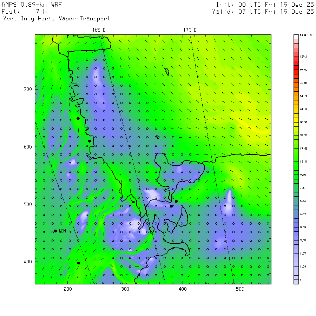Click the lowest lavender swatch beside value 1
Image resolution: width=316 pixels, height=316 pixels.
pyautogui.click(x=296, y=282)
